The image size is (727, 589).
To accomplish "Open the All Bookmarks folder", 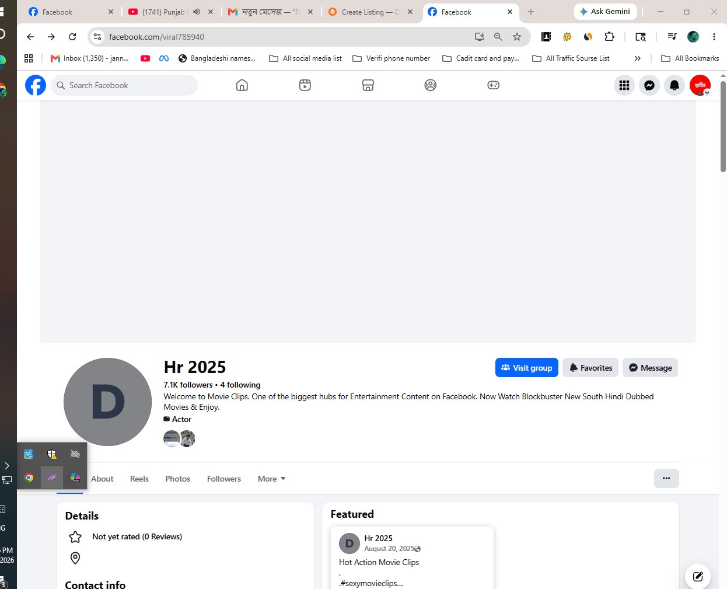I will point(690,58).
